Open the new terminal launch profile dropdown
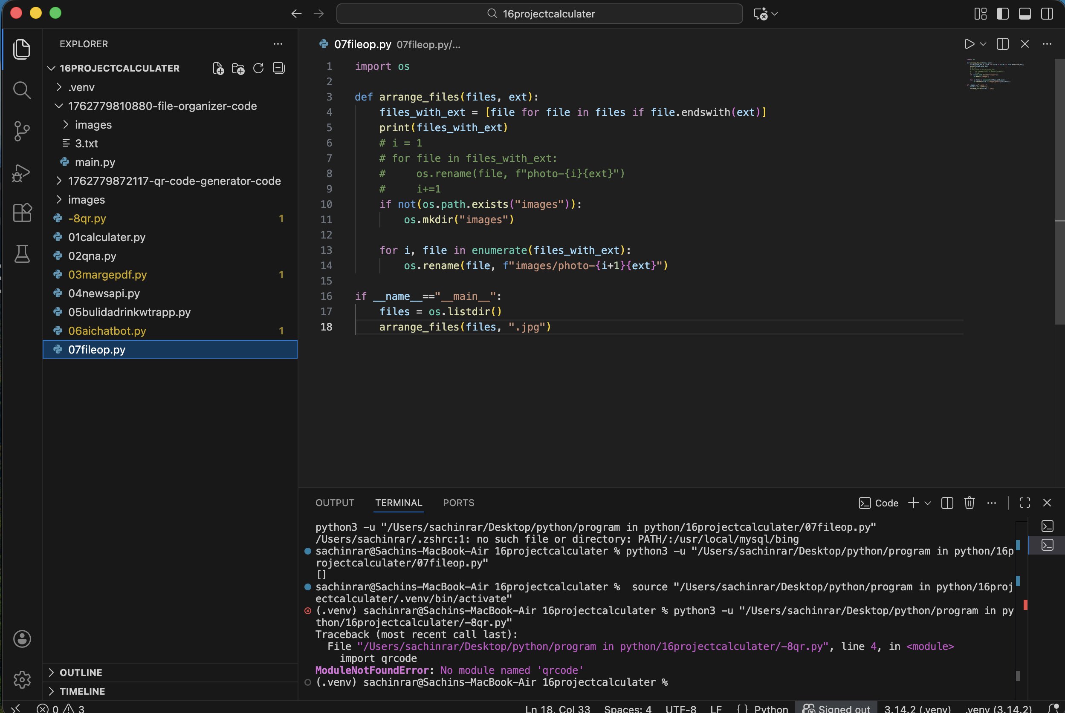The height and width of the screenshot is (713, 1065). click(x=928, y=503)
